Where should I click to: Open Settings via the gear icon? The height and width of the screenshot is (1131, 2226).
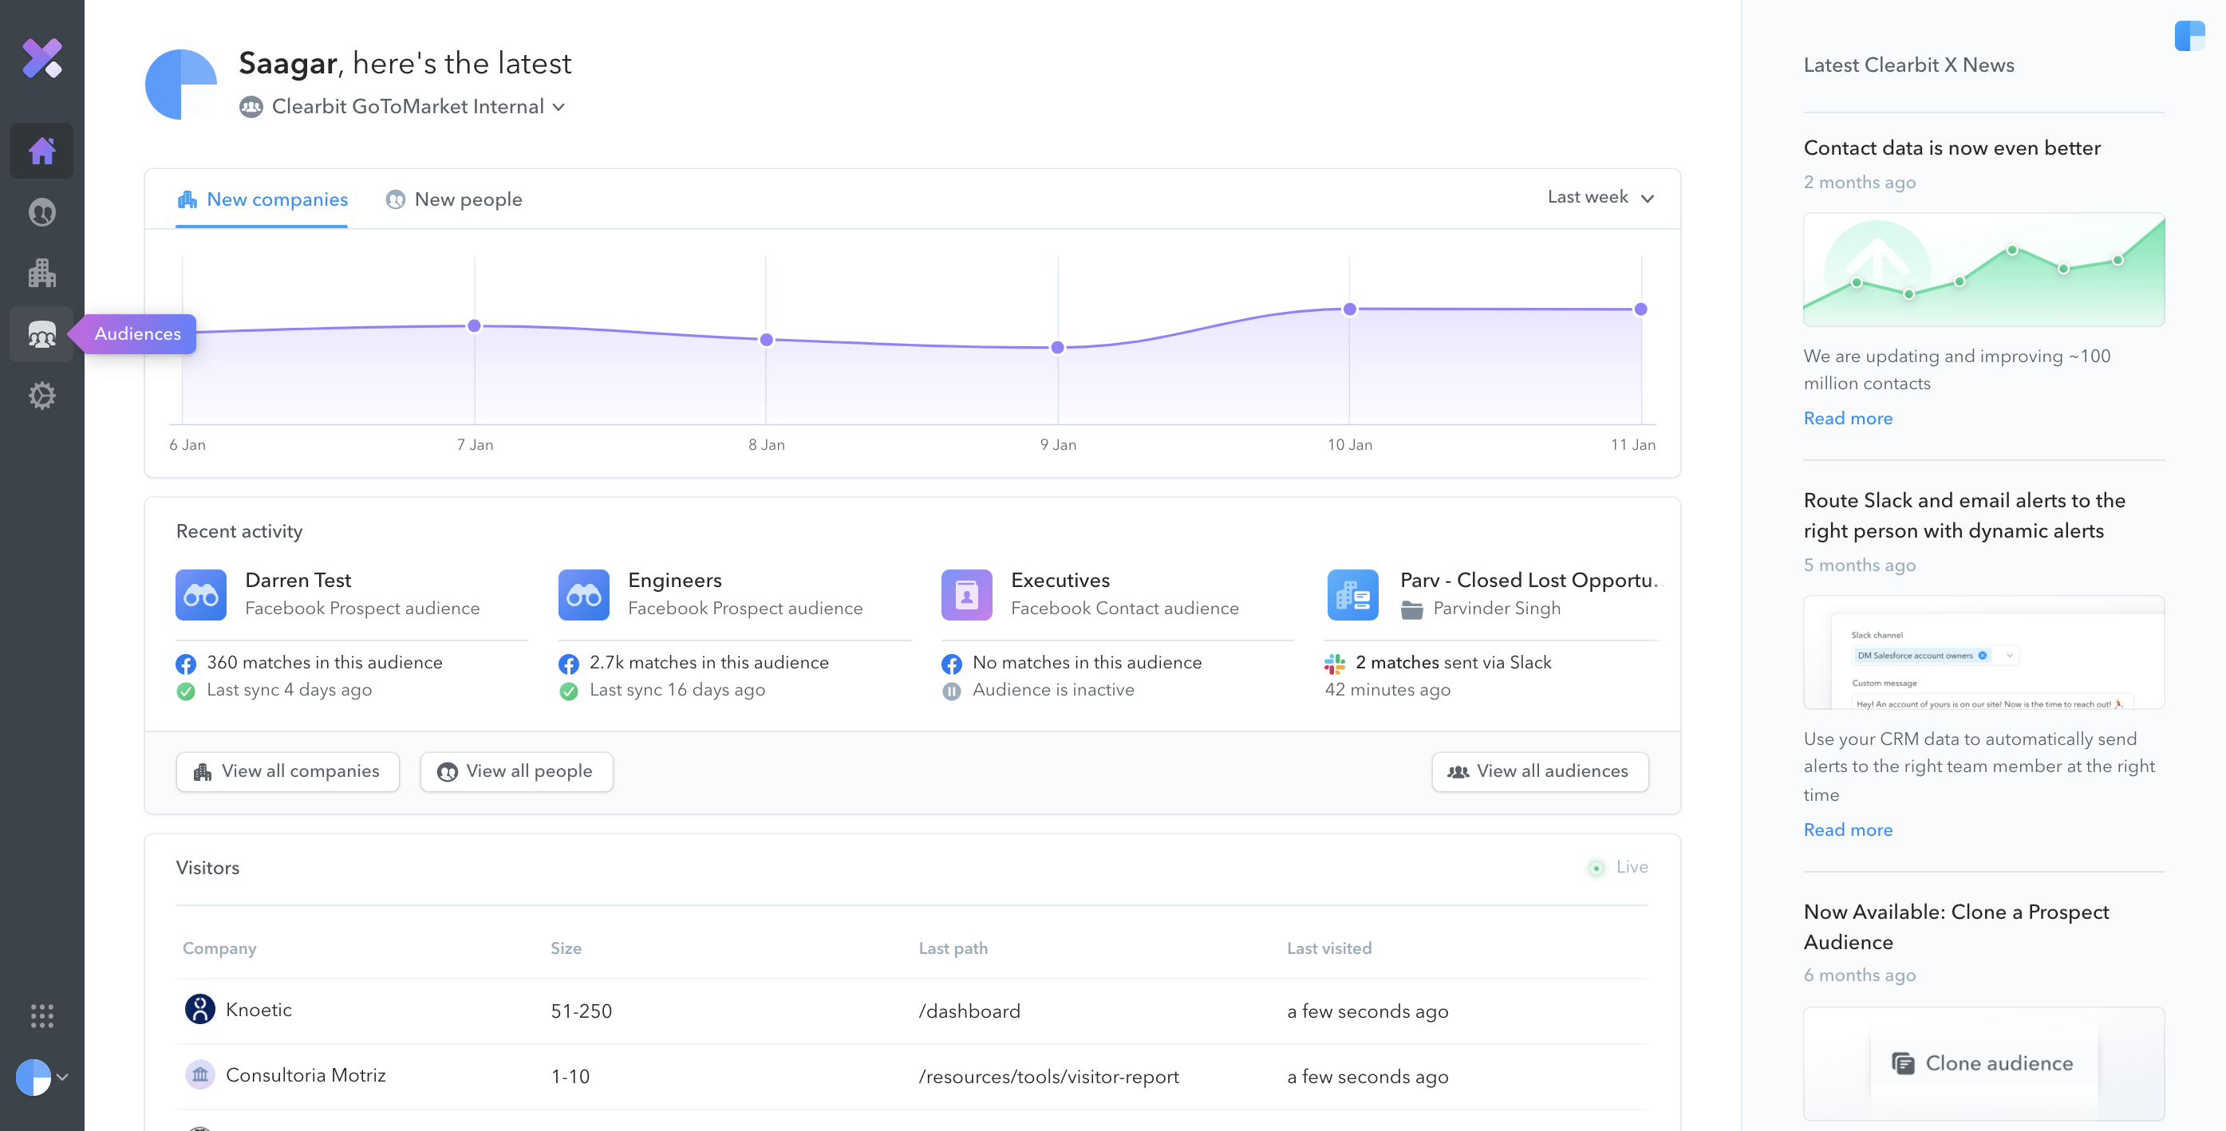41,396
